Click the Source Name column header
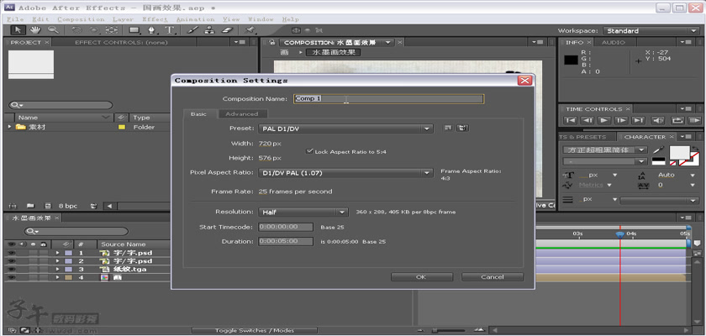The height and width of the screenshot is (336, 706). (x=124, y=244)
